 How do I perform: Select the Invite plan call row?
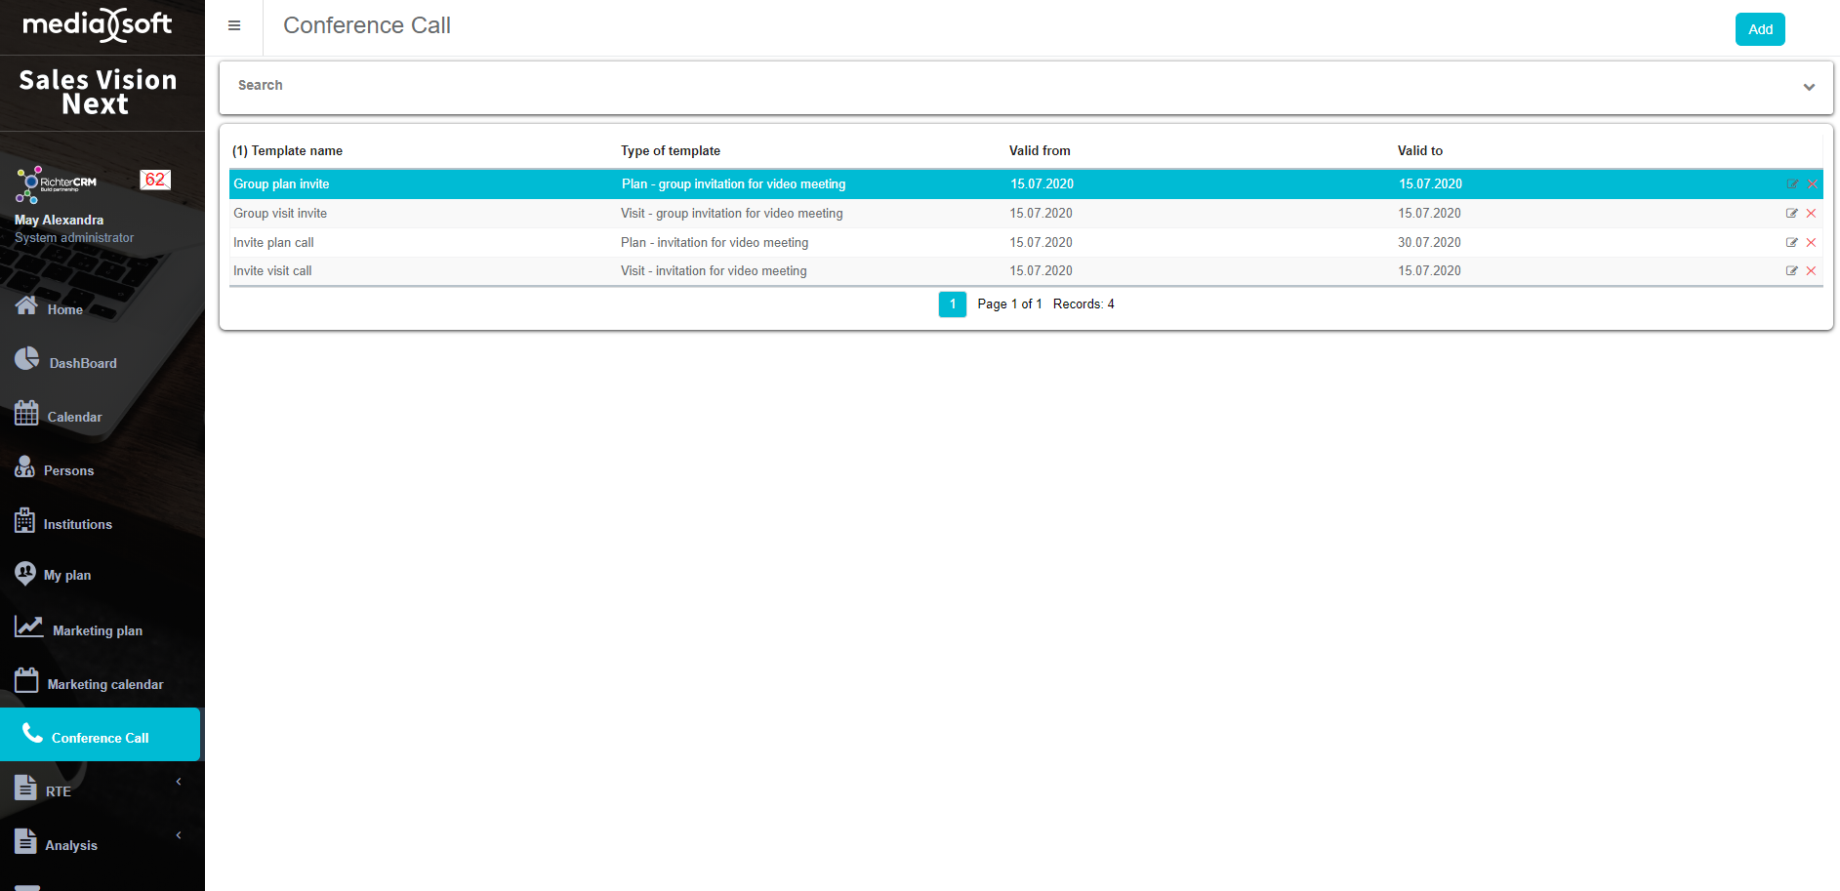tap(273, 243)
